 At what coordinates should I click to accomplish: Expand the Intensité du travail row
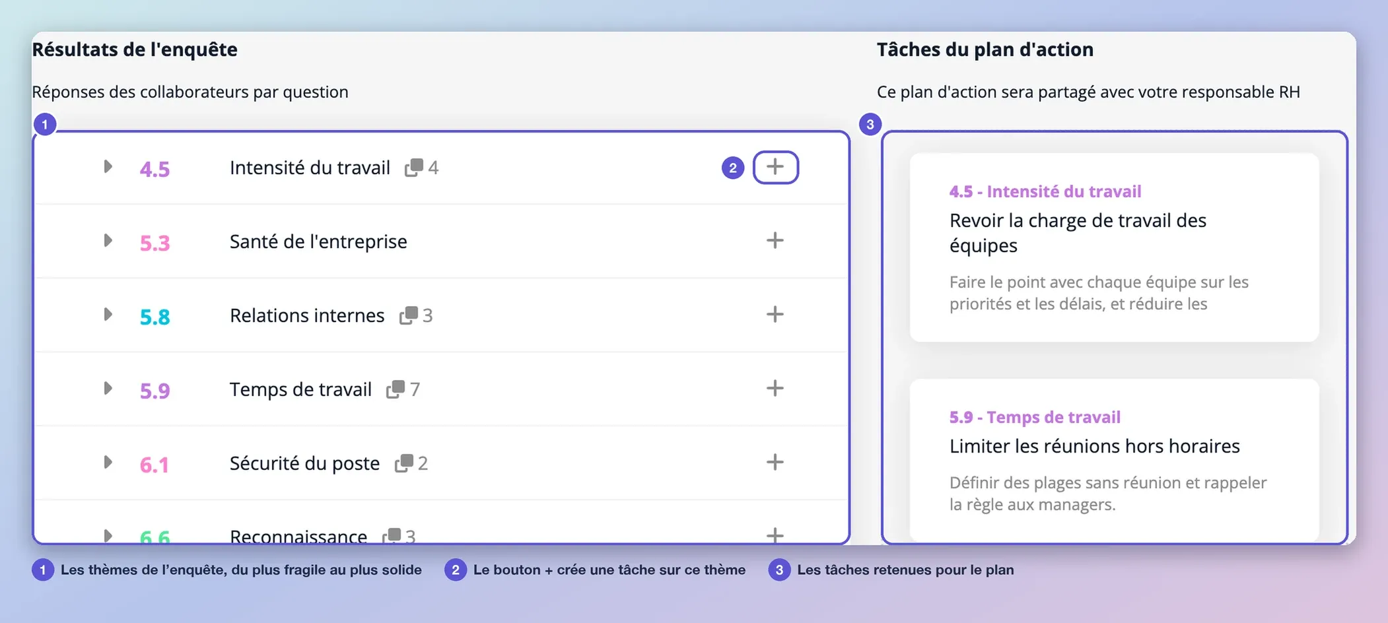108,166
